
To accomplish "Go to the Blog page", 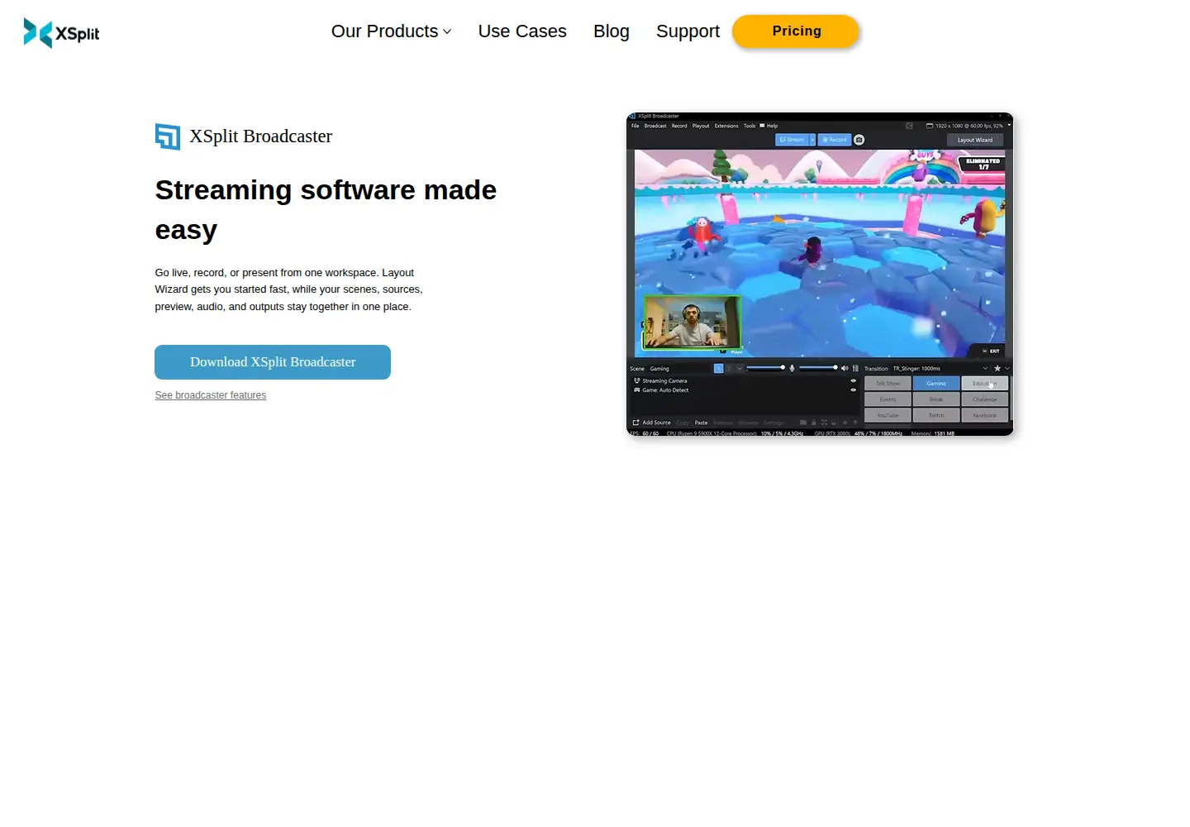I will [x=612, y=31].
